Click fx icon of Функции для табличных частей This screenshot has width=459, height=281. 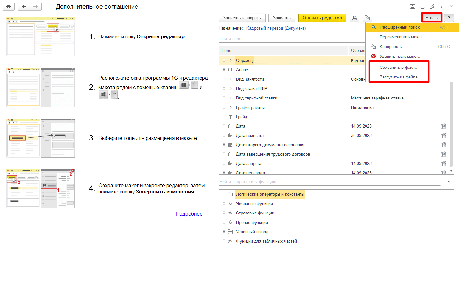[230, 241]
